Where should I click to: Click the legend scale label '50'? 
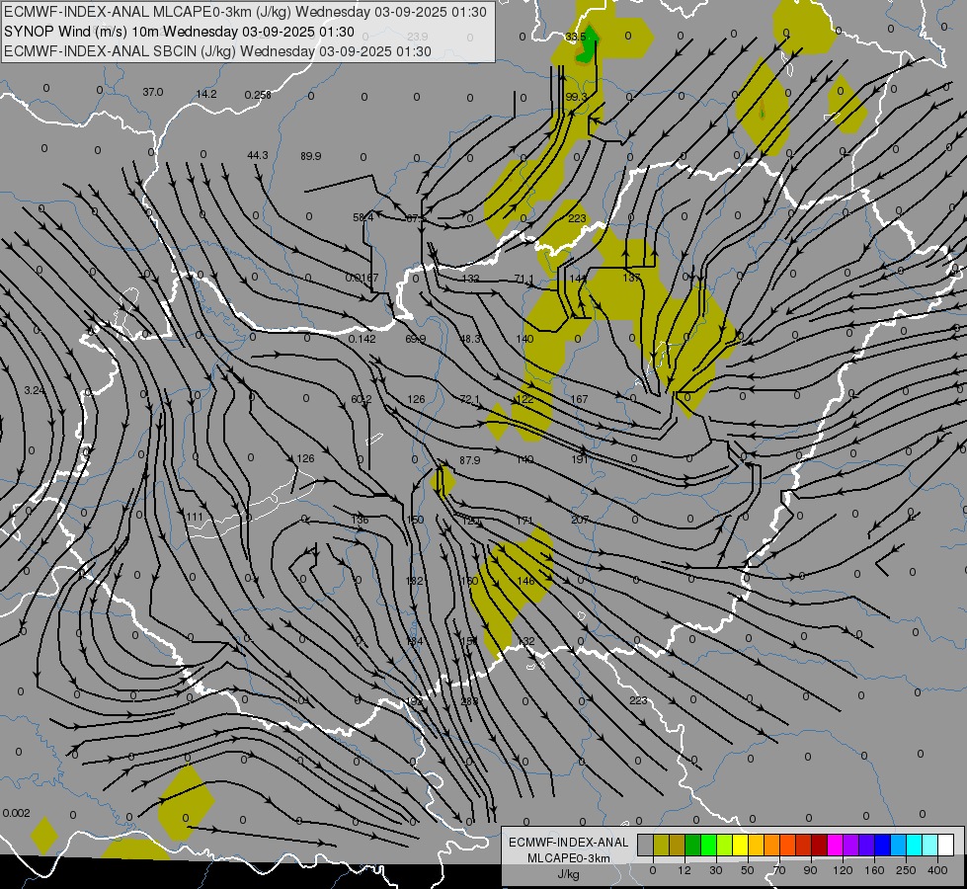tap(748, 870)
